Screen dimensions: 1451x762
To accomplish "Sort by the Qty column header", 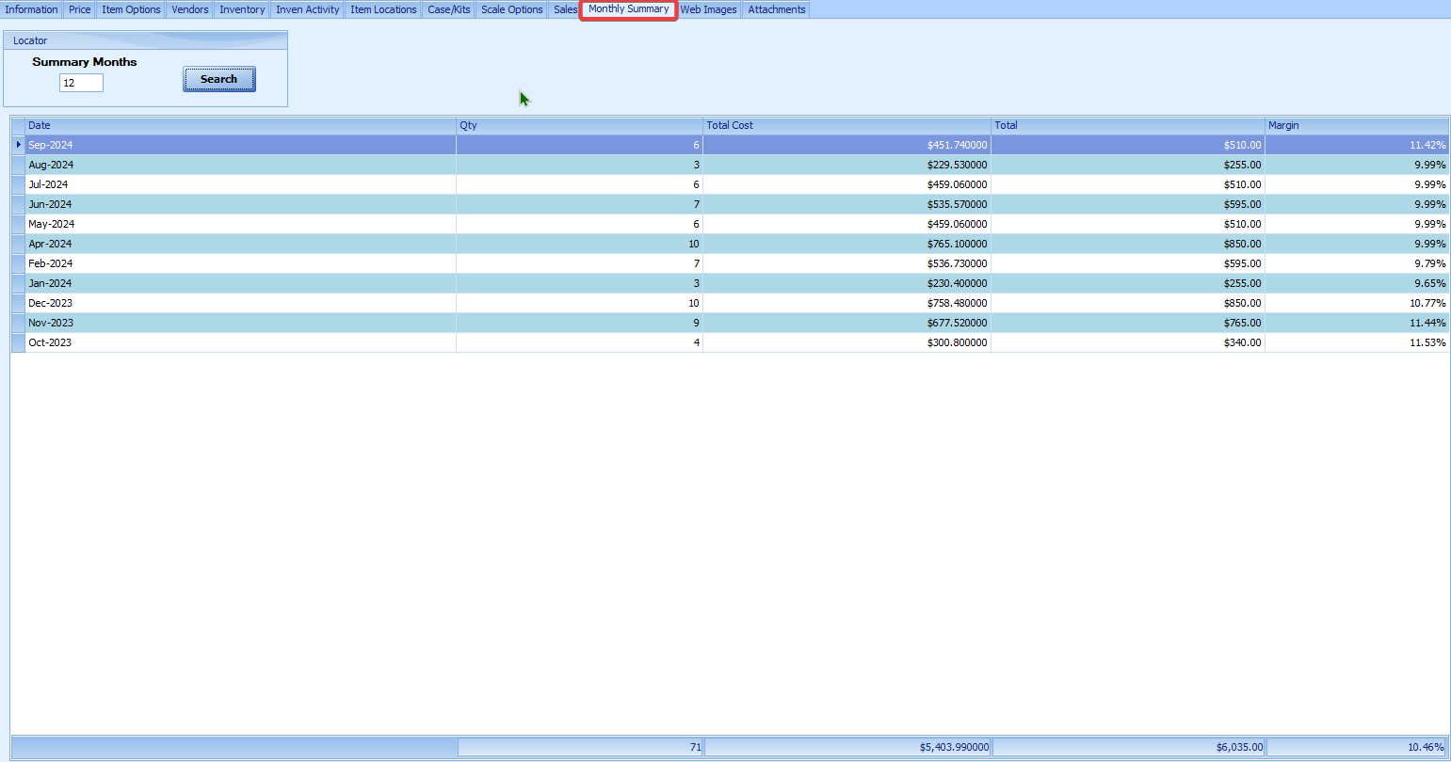I will (x=579, y=125).
